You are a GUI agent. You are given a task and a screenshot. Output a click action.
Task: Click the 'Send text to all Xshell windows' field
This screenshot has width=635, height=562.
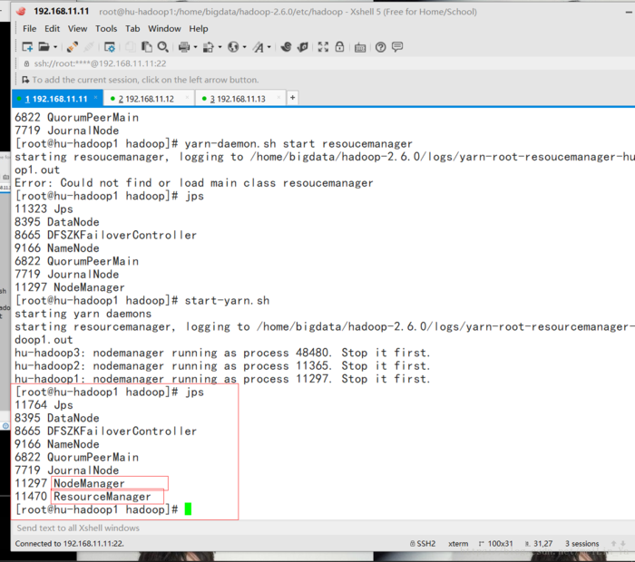point(322,528)
